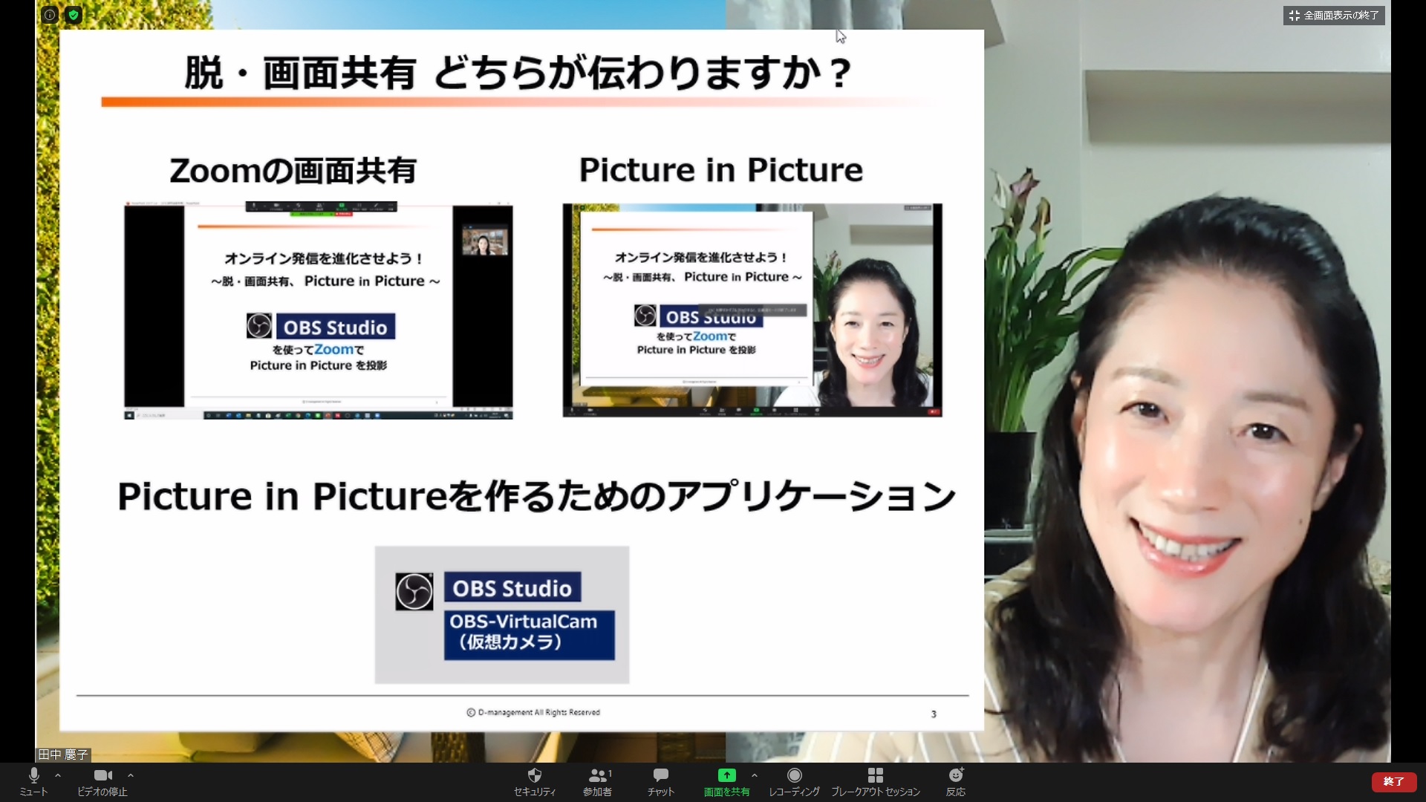
Task: Exit fullscreen via 全画面表示の終了
Action: pos(1334,16)
